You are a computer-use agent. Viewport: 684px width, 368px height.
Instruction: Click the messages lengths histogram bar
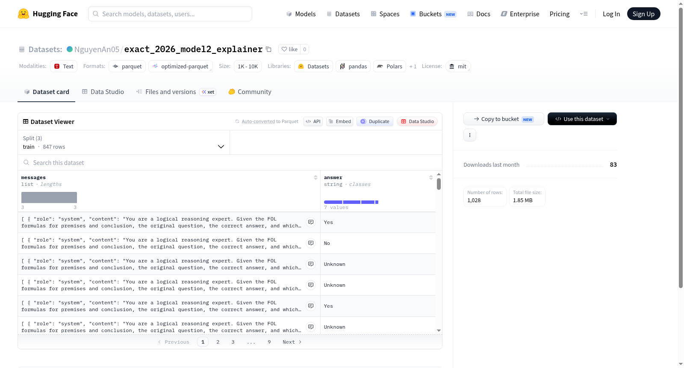point(49,197)
